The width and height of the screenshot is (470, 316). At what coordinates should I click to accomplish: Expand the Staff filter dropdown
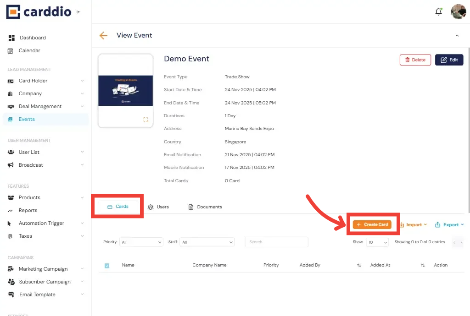click(207, 242)
